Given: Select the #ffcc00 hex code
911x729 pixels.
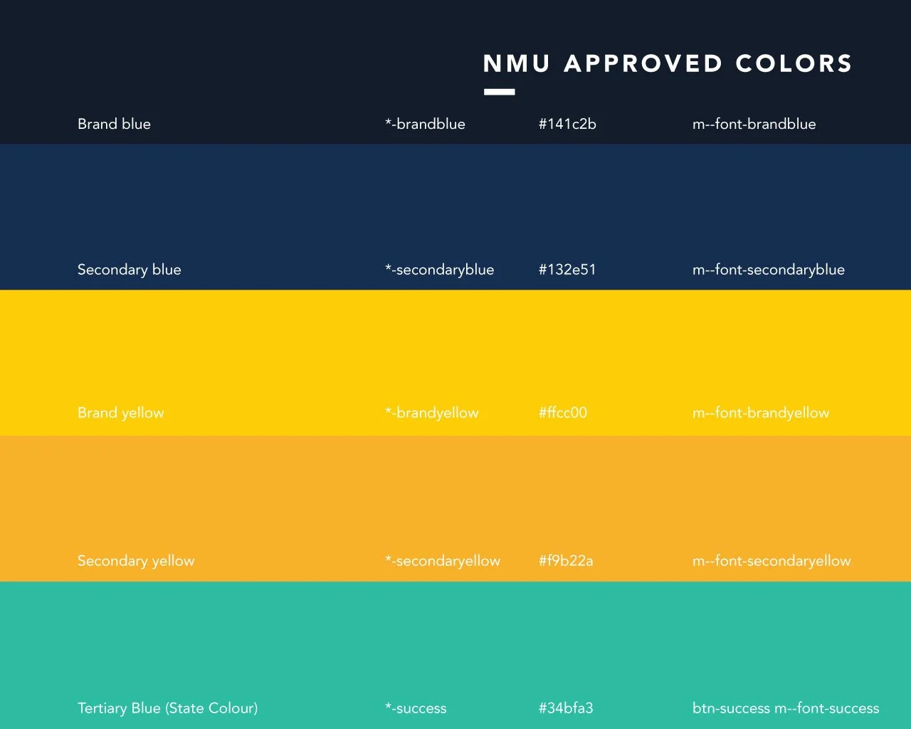Looking at the screenshot, I should 563,413.
